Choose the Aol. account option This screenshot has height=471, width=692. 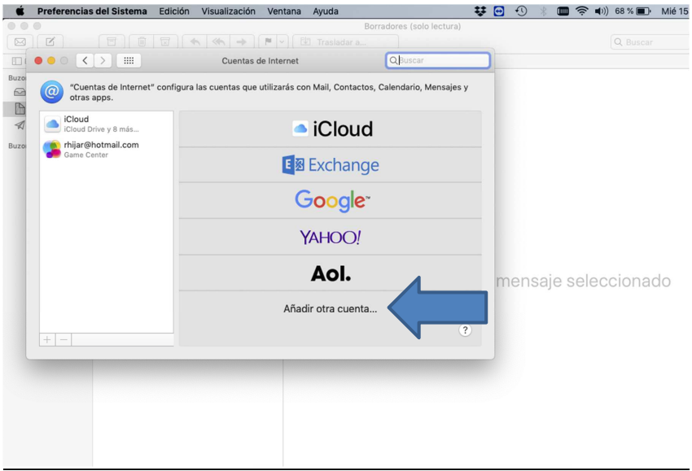click(x=331, y=273)
